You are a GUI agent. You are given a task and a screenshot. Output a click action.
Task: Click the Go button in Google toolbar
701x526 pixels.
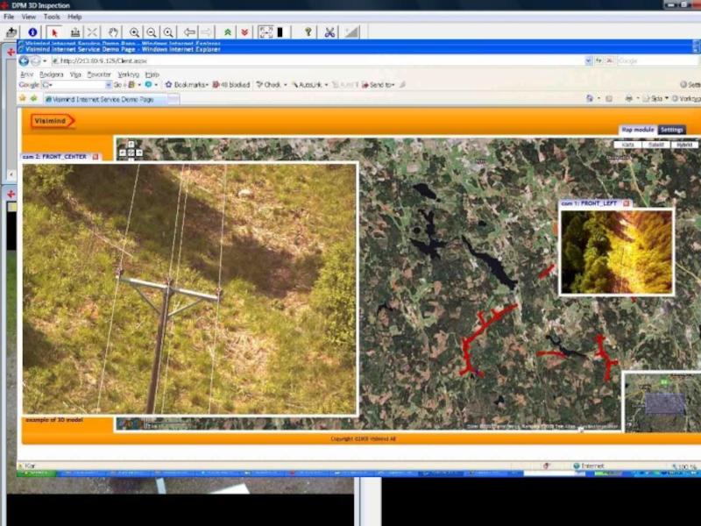tap(117, 84)
